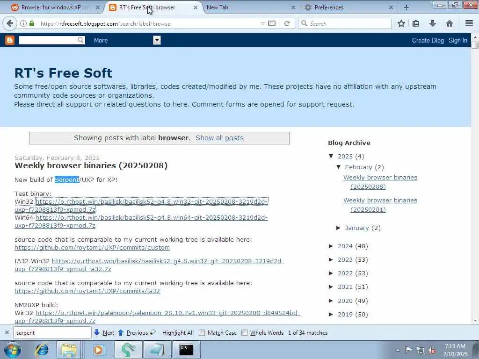479x359 pixels.
Task: Open the Windows Start button
Action: click(x=13, y=350)
